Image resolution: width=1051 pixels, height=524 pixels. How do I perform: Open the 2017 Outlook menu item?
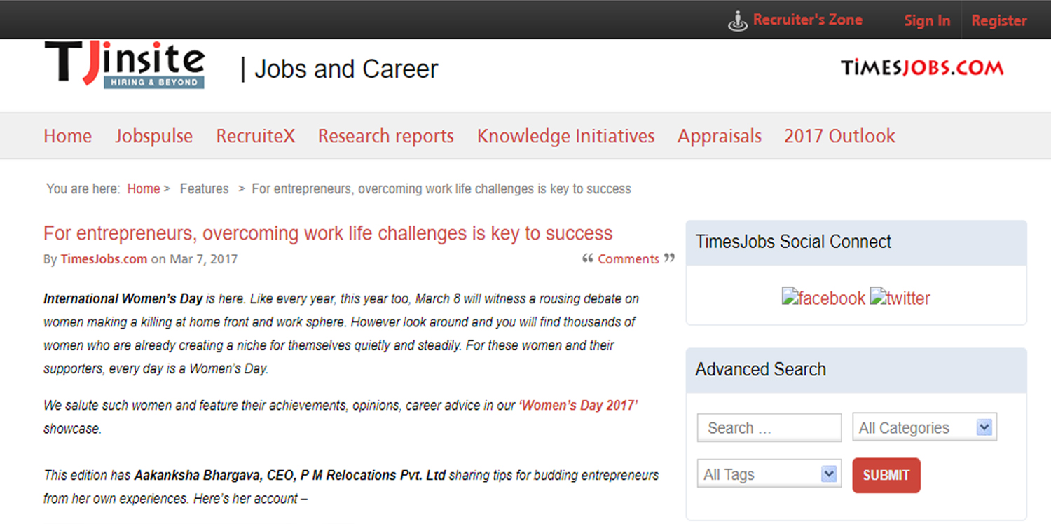(x=839, y=136)
